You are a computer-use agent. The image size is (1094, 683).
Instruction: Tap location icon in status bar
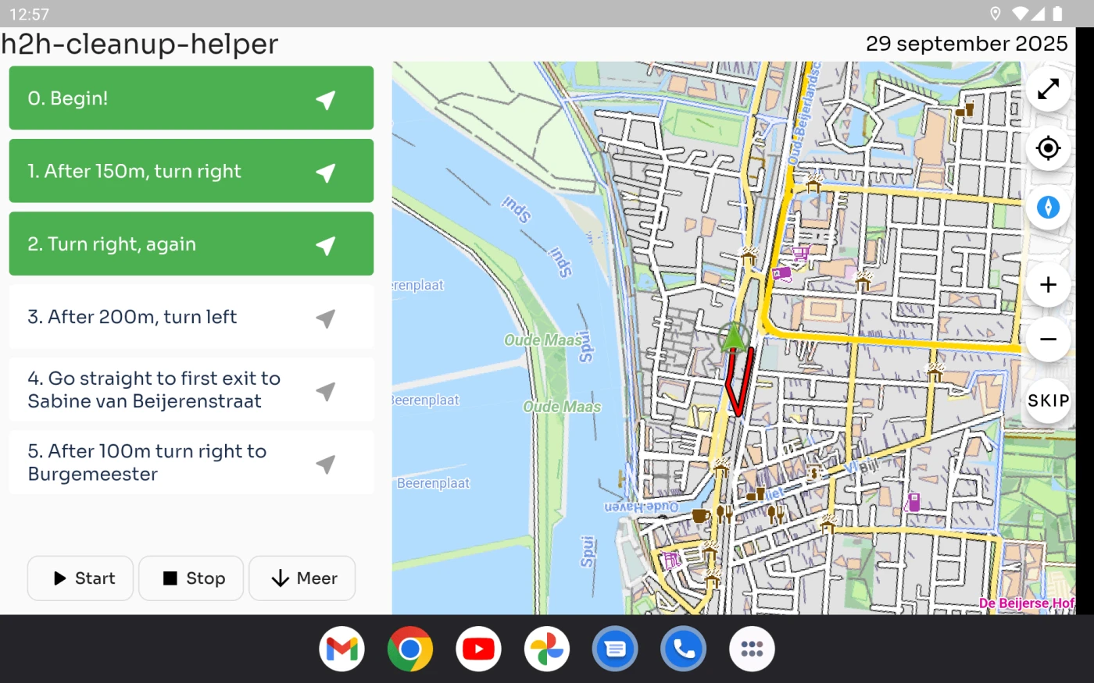pos(996,13)
